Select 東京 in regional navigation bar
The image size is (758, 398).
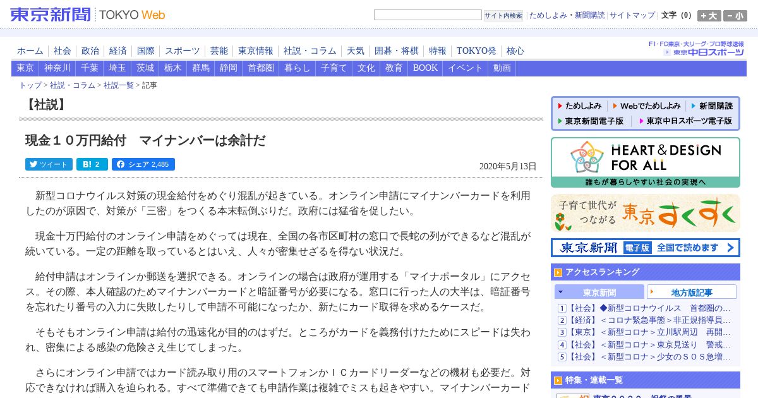coord(25,68)
